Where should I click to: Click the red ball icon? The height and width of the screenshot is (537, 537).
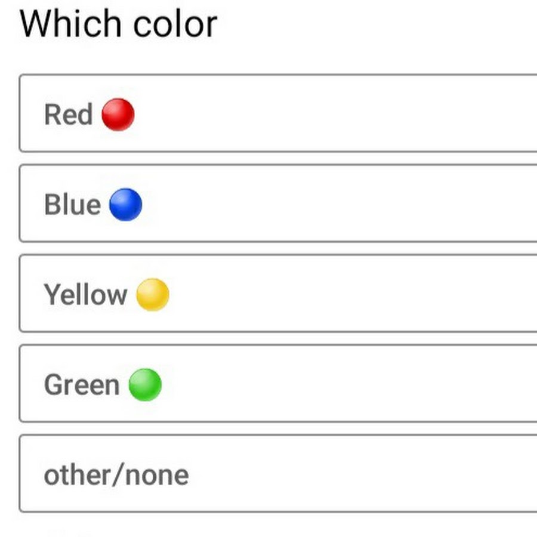click(x=118, y=115)
